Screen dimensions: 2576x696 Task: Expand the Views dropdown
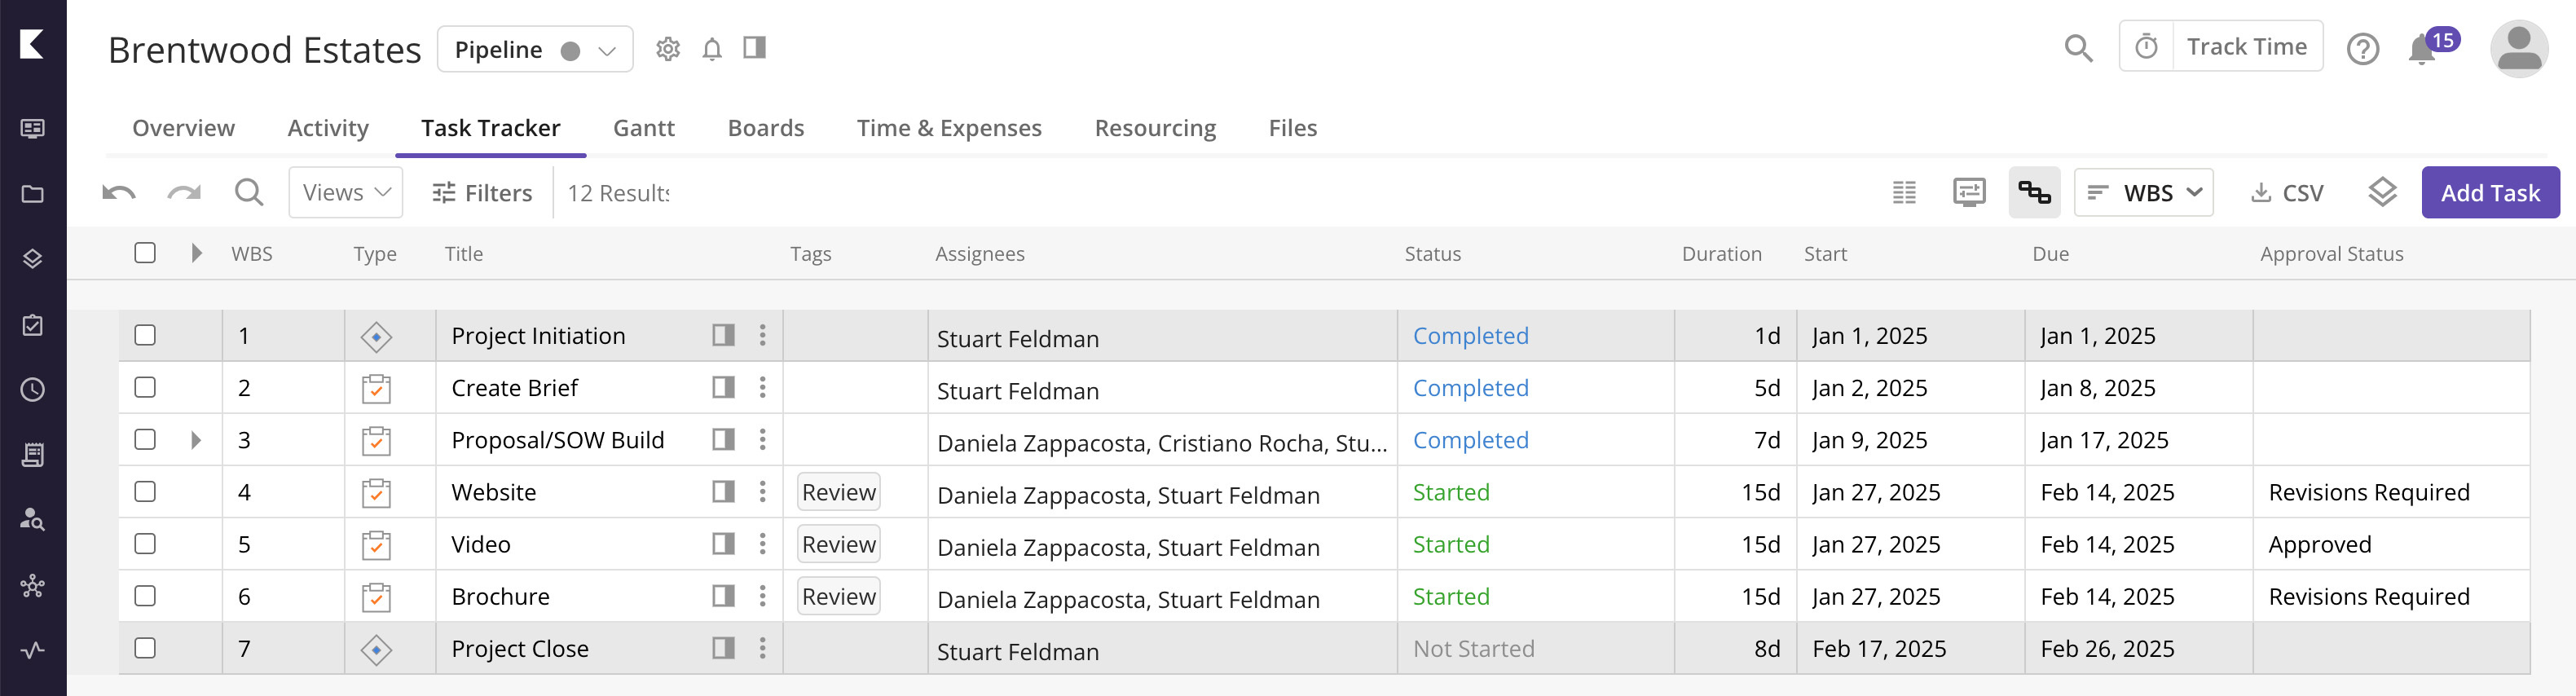pyautogui.click(x=345, y=192)
